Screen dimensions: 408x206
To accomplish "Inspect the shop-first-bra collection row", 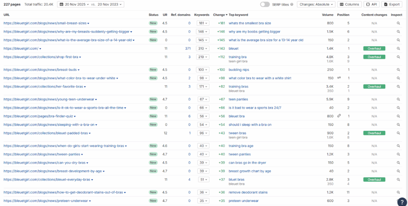I will click(x=398, y=57).
